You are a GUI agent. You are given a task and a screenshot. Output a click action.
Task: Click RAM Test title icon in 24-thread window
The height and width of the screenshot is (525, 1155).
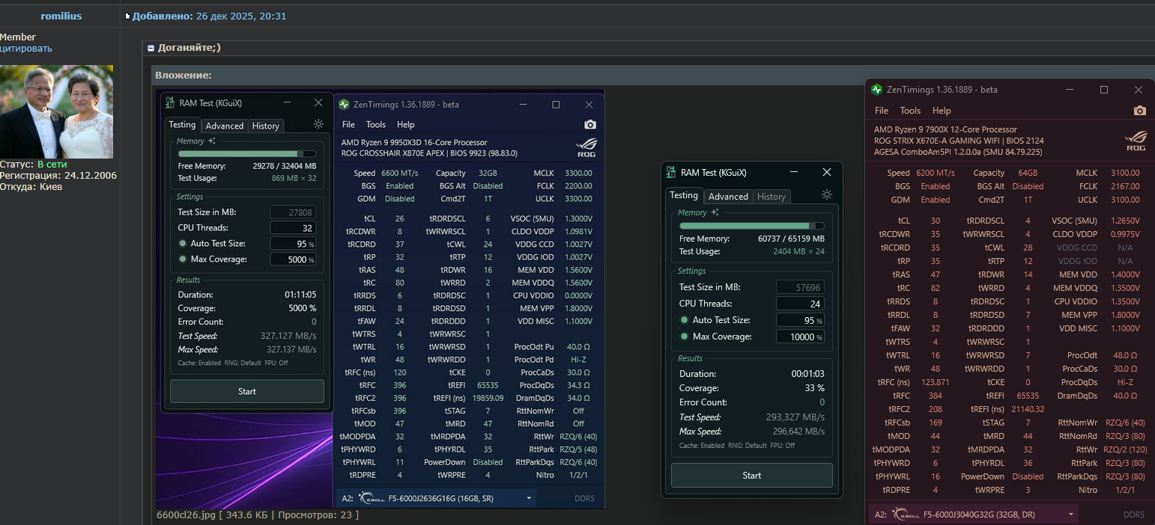pyautogui.click(x=671, y=173)
